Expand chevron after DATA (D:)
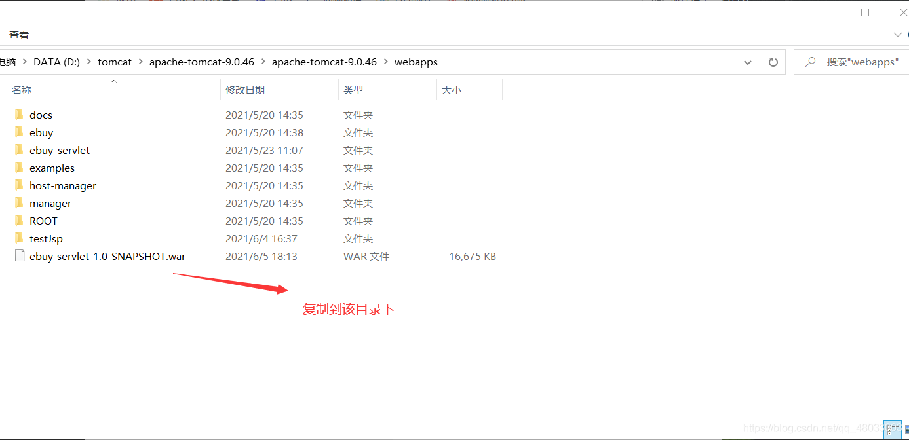Viewport: 909px width, 440px height. (x=88, y=62)
